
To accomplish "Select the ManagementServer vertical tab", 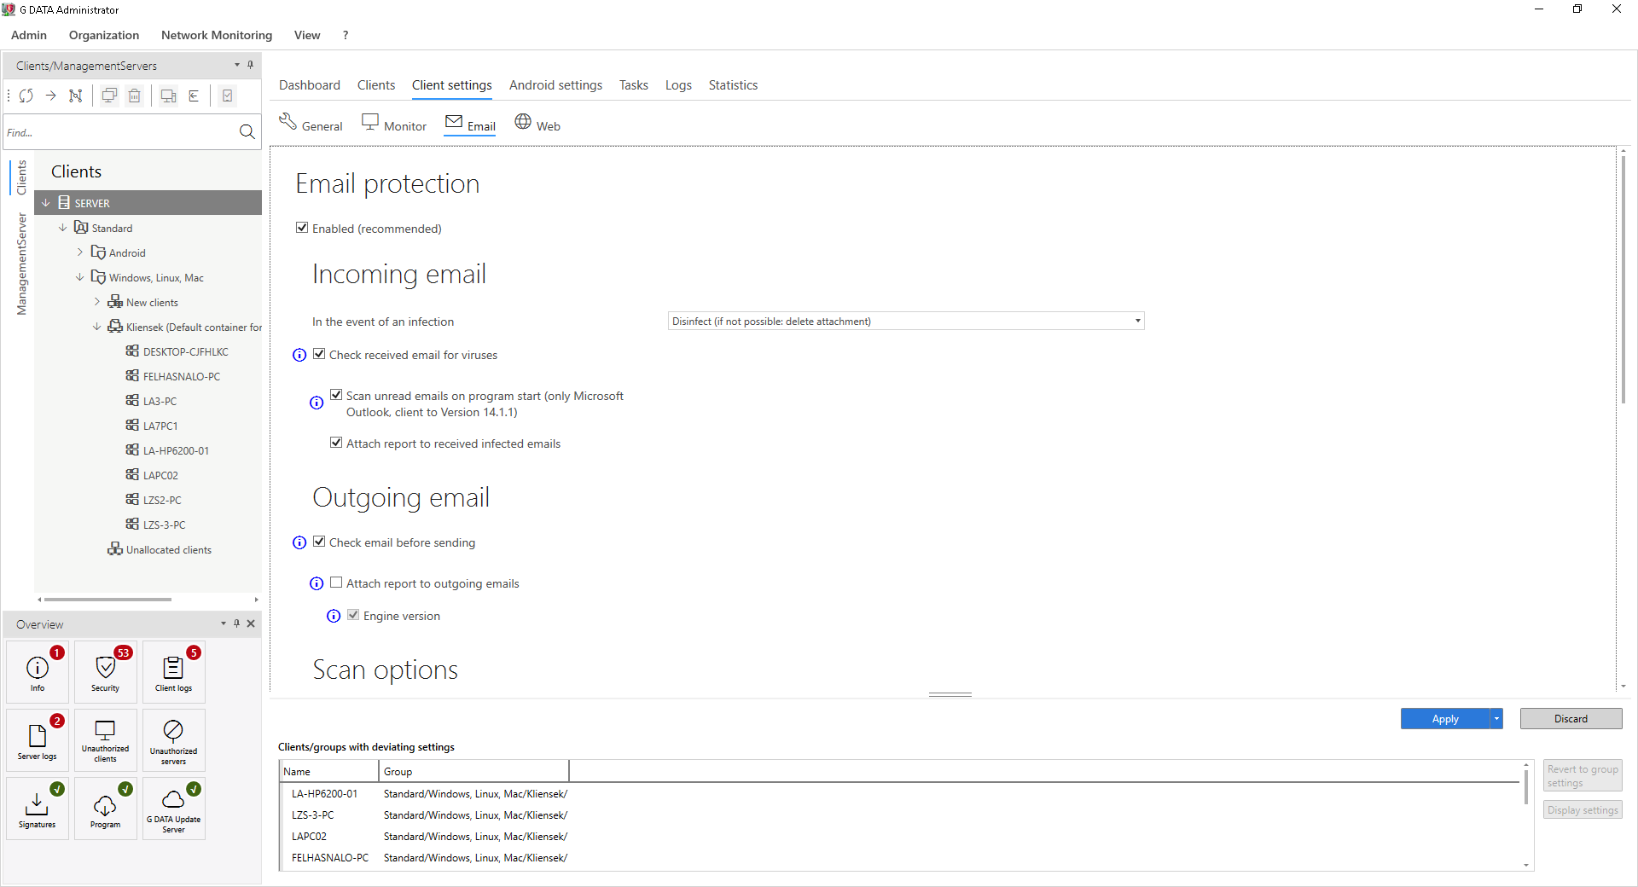I will point(22,264).
